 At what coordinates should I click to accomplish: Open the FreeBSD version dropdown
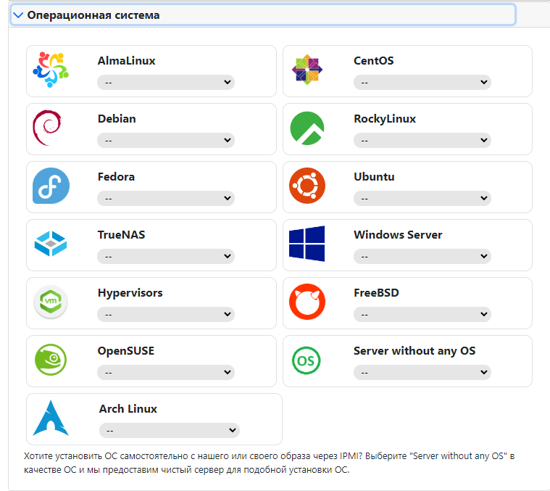point(422,314)
